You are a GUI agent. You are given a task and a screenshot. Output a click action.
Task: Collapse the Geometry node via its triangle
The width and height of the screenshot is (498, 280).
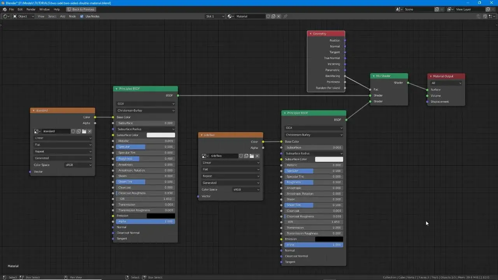[310, 34]
